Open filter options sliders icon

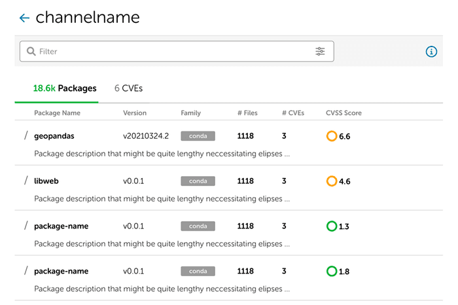coord(320,51)
